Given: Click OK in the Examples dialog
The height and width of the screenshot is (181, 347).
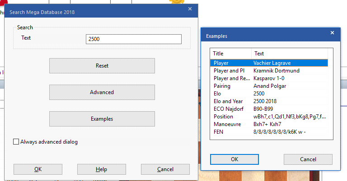Looking at the screenshot, I should (x=234, y=159).
